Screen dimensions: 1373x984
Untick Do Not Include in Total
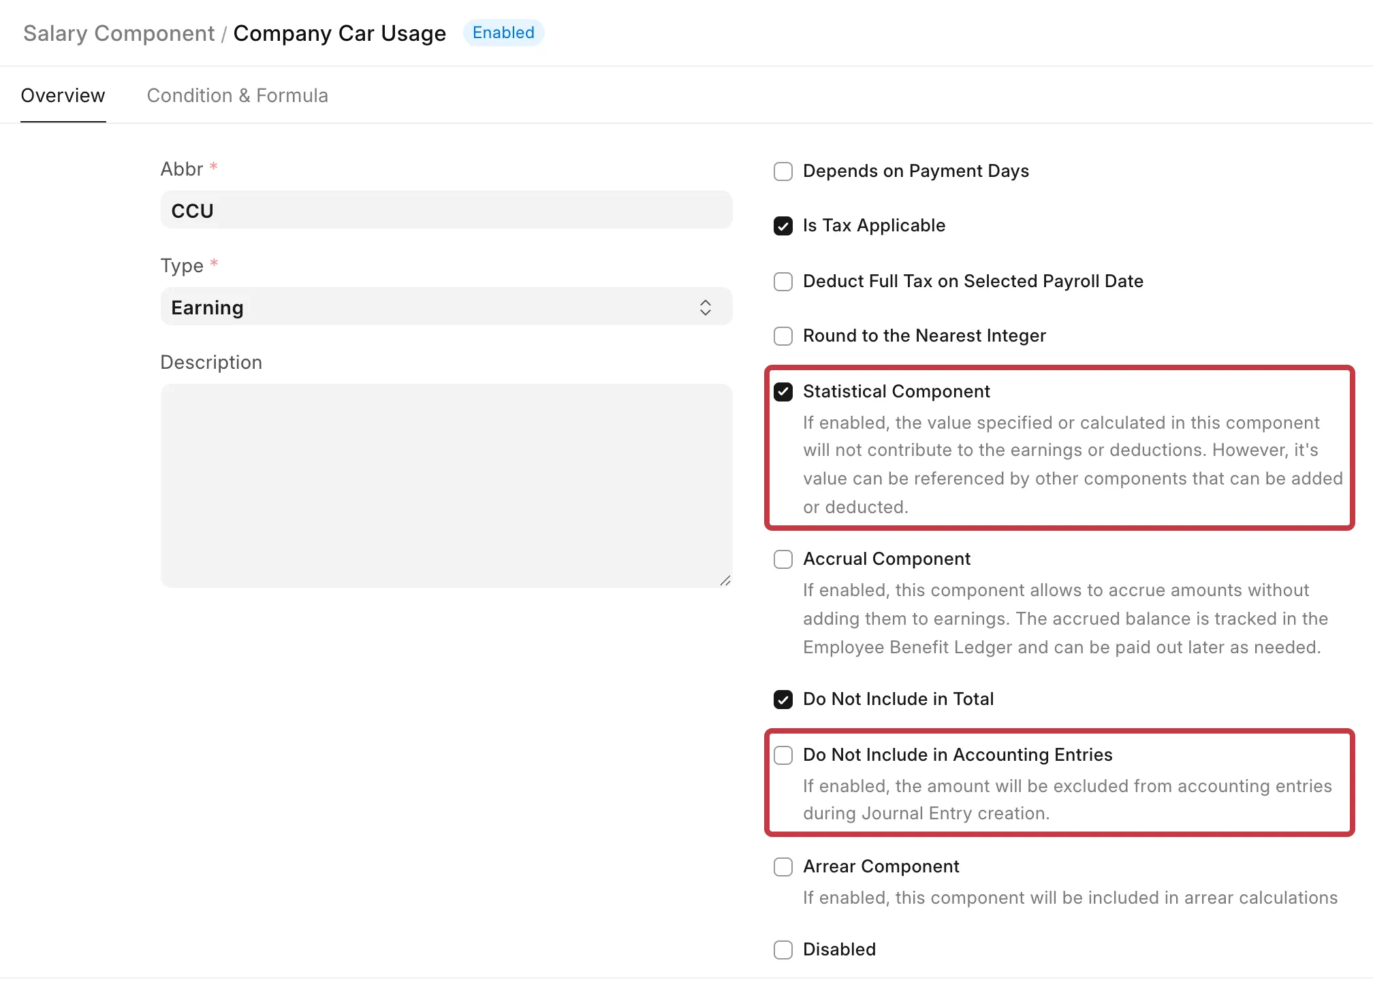(783, 700)
